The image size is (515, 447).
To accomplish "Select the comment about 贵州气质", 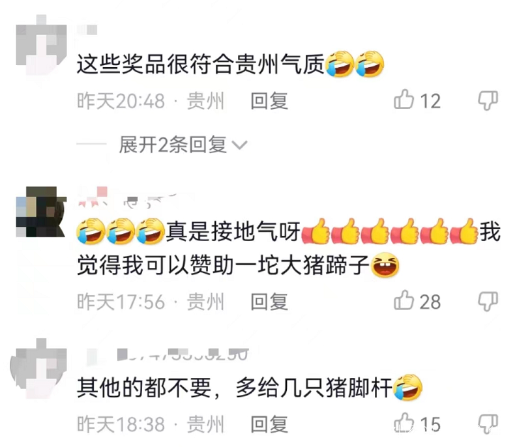I will [x=230, y=64].
